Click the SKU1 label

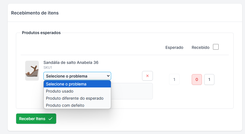tap(48, 68)
